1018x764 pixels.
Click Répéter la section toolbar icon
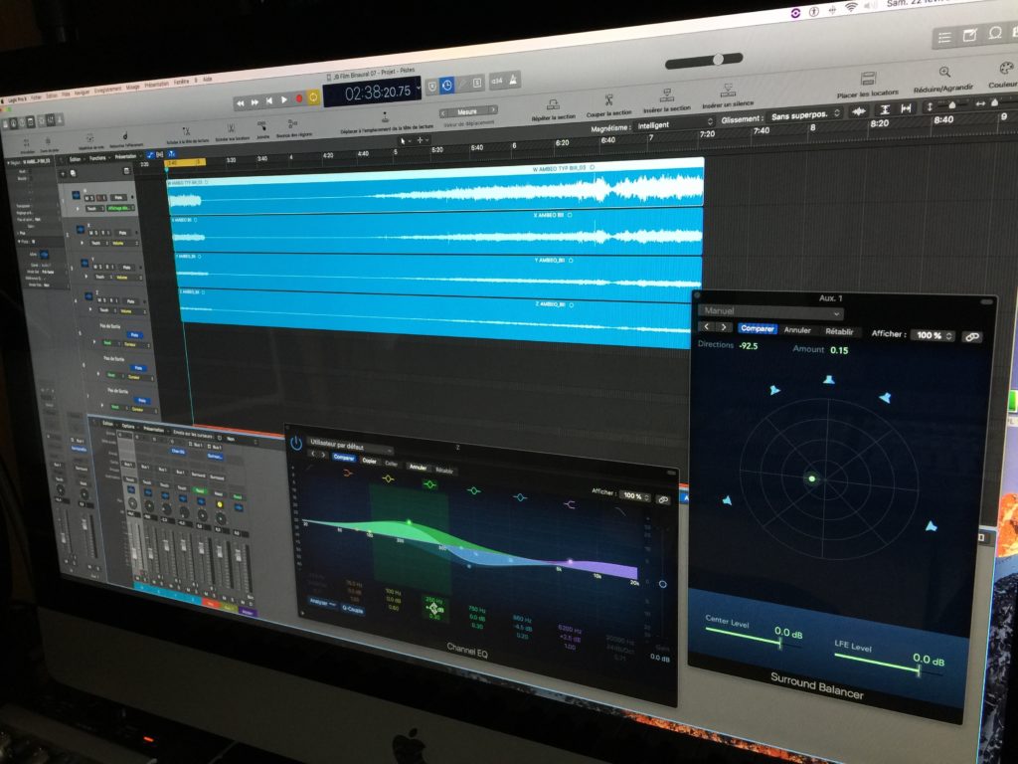553,104
